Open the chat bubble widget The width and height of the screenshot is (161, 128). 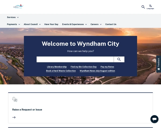[x=154, y=119]
